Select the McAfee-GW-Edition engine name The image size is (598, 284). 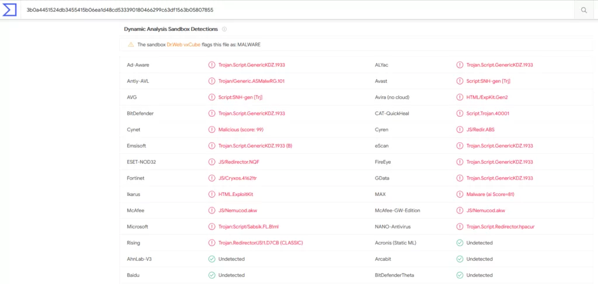click(x=397, y=211)
